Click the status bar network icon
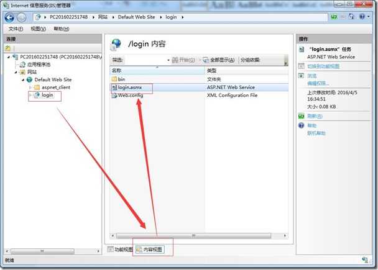 tap(365, 260)
